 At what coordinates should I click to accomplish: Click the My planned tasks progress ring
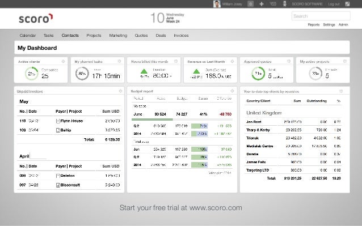point(82,74)
